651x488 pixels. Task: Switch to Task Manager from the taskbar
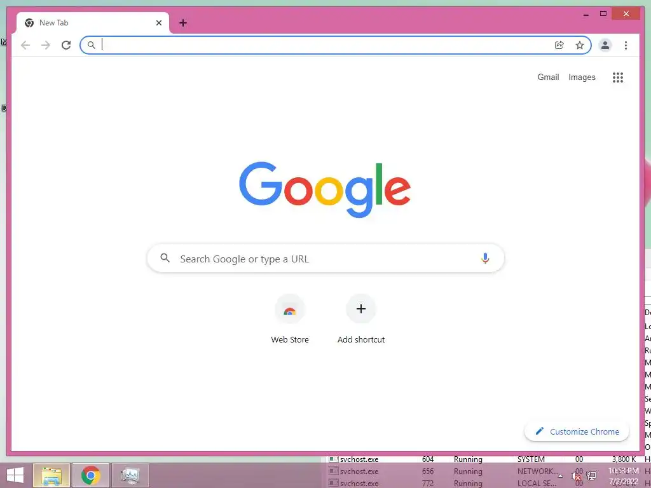[x=130, y=475]
